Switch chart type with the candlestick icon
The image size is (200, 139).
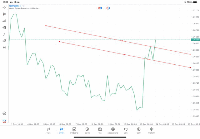4,14
